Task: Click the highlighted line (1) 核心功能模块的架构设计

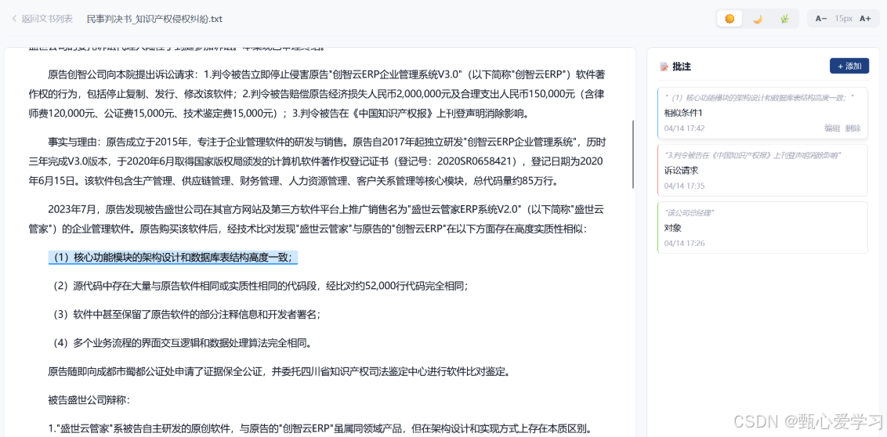Action: tap(172, 258)
